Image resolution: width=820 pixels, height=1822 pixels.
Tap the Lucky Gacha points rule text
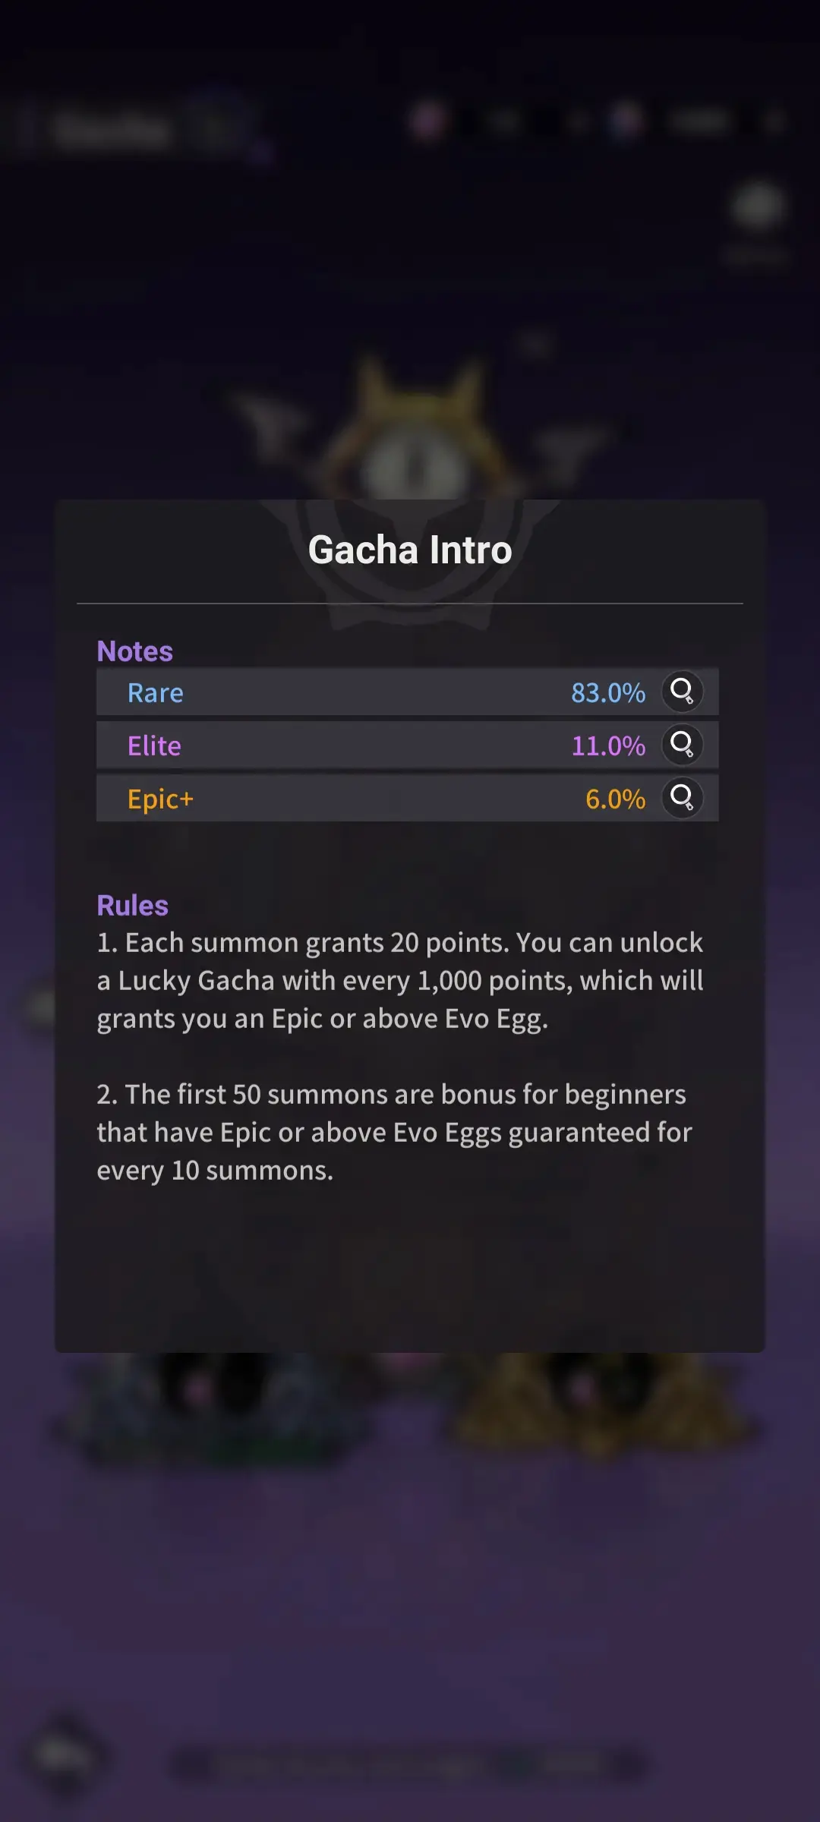(400, 981)
